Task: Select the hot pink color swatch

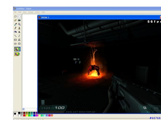Action: (x=49, y=115)
